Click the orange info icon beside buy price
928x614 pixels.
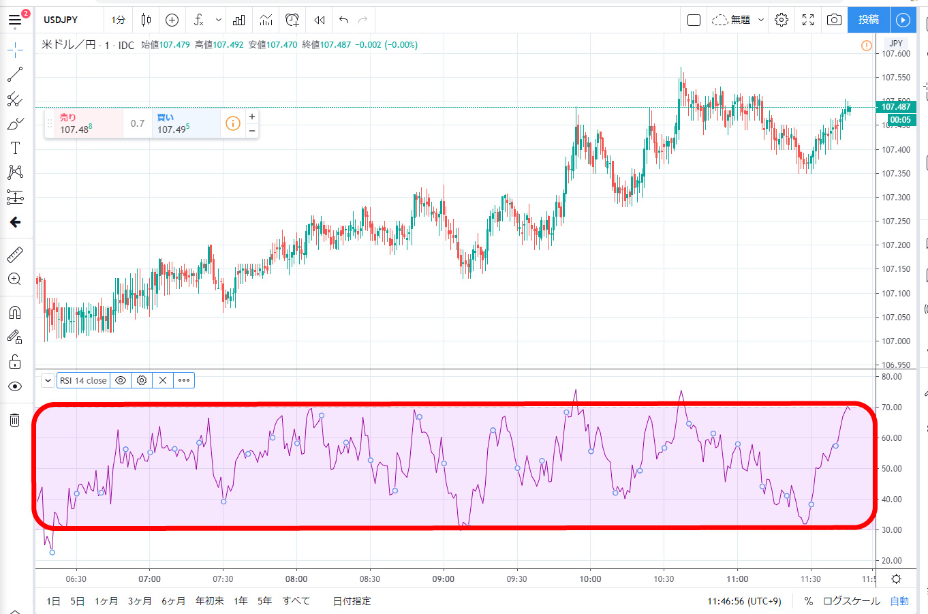pyautogui.click(x=233, y=123)
